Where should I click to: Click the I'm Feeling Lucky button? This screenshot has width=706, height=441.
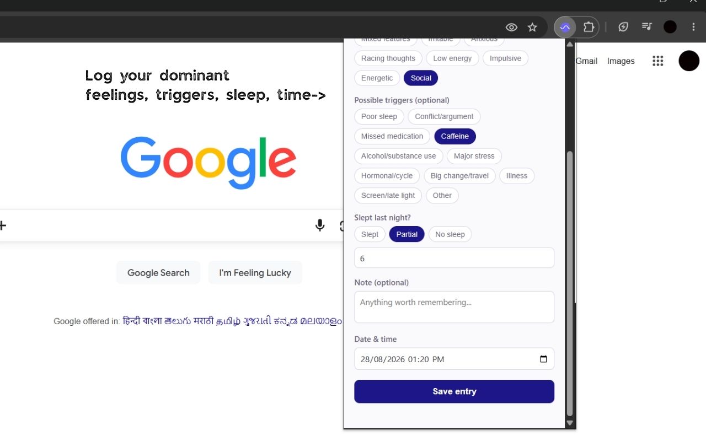255,273
